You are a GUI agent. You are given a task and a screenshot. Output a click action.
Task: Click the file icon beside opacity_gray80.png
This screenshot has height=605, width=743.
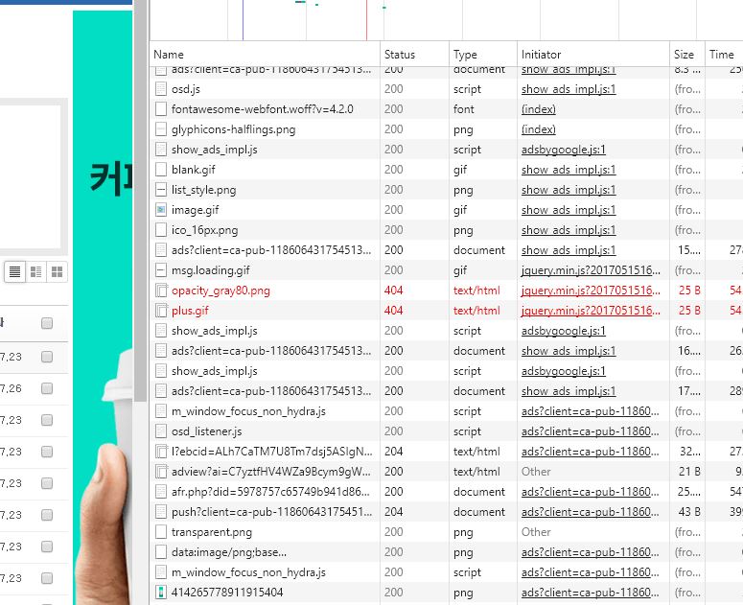pyautogui.click(x=161, y=291)
